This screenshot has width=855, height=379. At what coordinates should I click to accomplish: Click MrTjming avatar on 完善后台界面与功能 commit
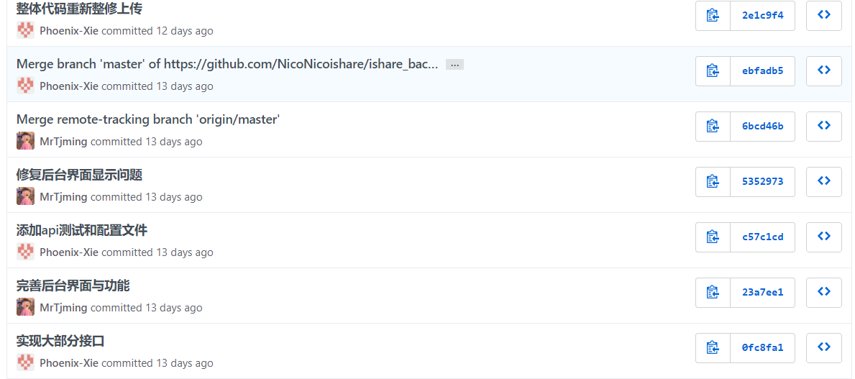(x=25, y=307)
